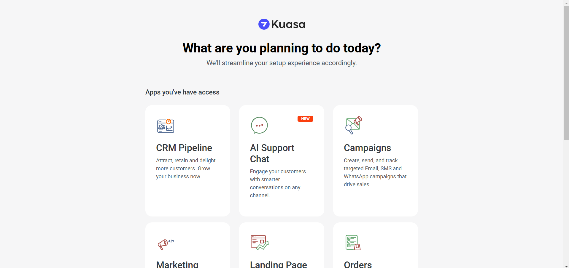Click the Kuasa logo icon
This screenshot has width=569, height=268.
click(x=264, y=24)
